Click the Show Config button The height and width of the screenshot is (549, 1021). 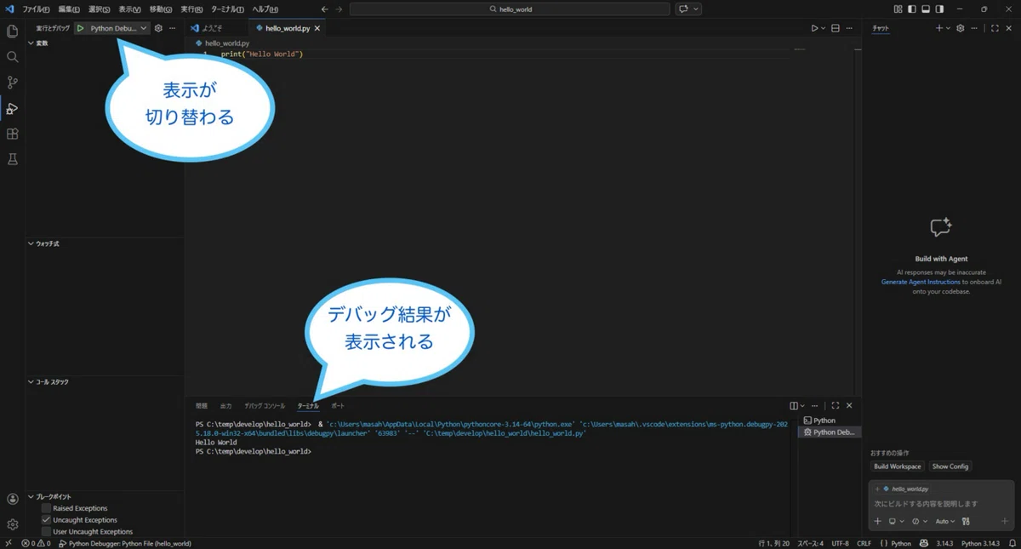pos(950,466)
